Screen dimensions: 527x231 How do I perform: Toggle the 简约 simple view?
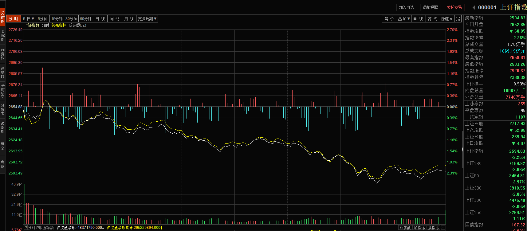click(433, 19)
